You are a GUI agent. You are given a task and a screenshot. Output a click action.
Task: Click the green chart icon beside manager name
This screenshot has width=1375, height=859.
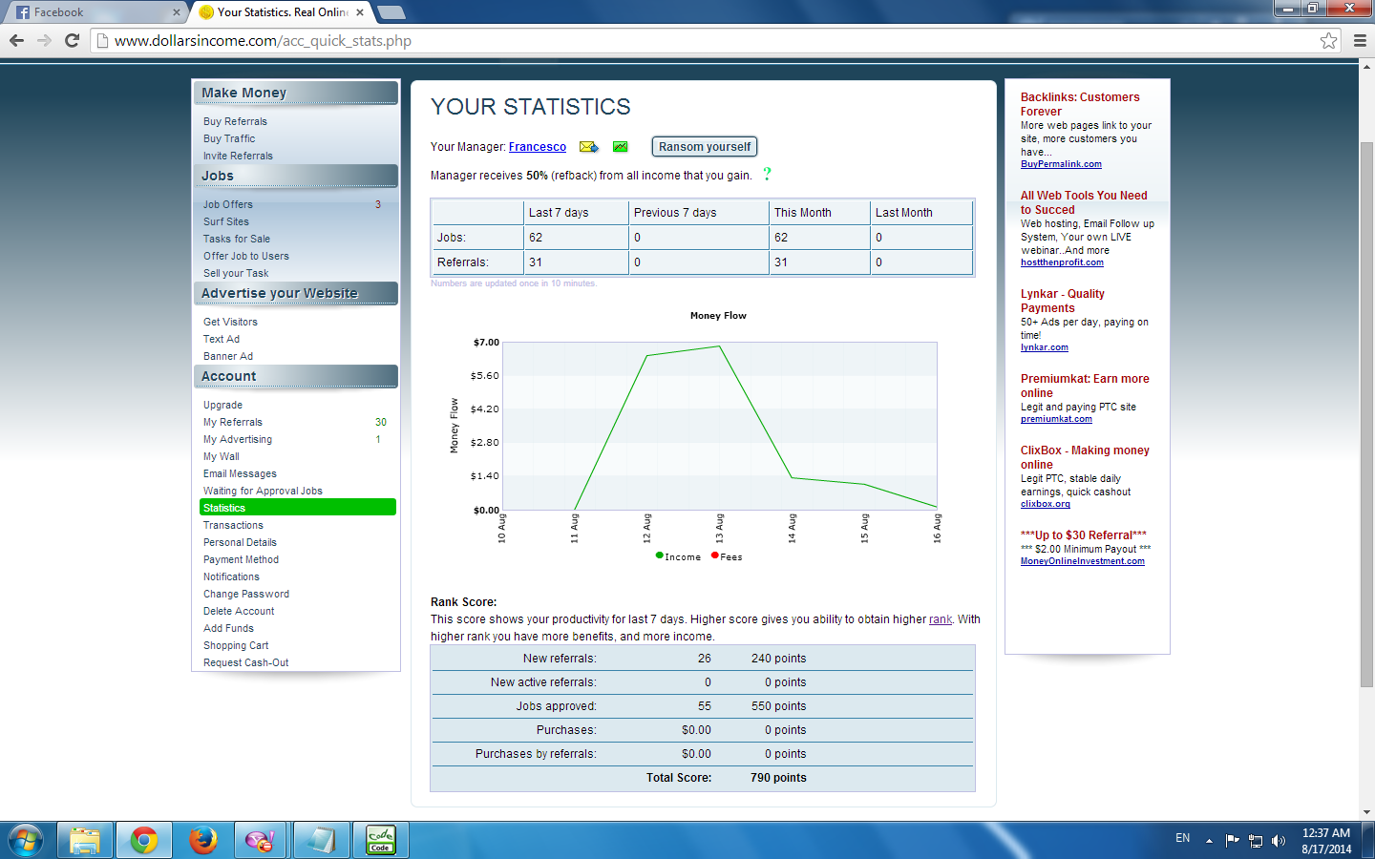(x=620, y=147)
